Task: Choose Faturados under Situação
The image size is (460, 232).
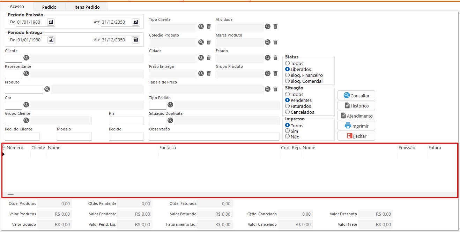Action: (288, 106)
